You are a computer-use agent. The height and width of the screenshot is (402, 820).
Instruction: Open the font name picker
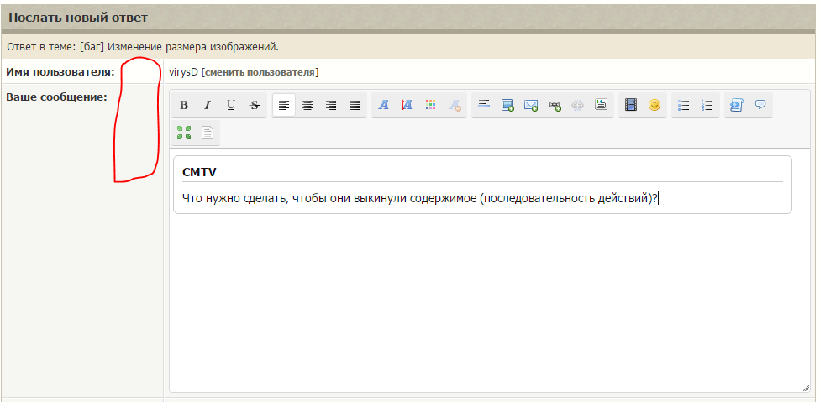point(384,106)
